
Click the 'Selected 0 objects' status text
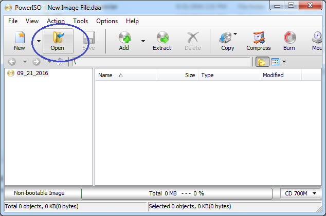190,206
